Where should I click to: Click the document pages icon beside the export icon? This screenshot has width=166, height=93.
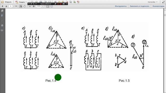pos(71,2)
